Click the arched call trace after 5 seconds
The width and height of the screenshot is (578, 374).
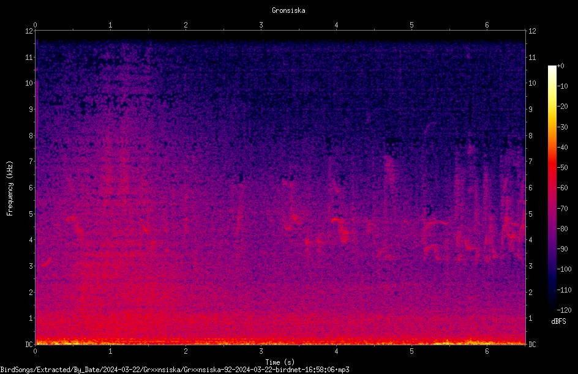coord(435,223)
